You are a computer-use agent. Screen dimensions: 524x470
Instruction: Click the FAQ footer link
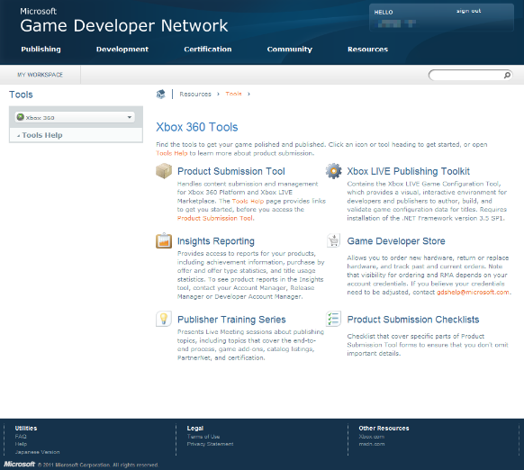tap(21, 437)
